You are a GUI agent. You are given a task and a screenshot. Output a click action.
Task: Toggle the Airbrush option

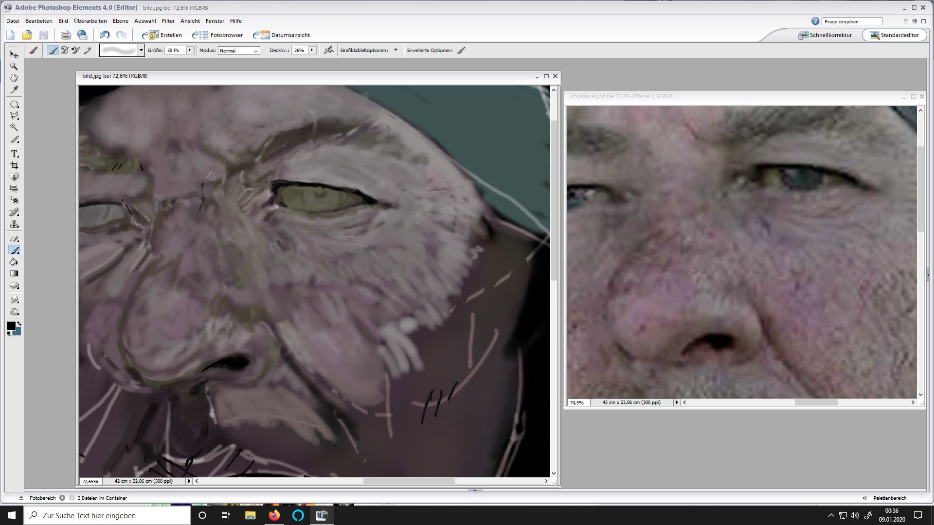[x=329, y=50]
